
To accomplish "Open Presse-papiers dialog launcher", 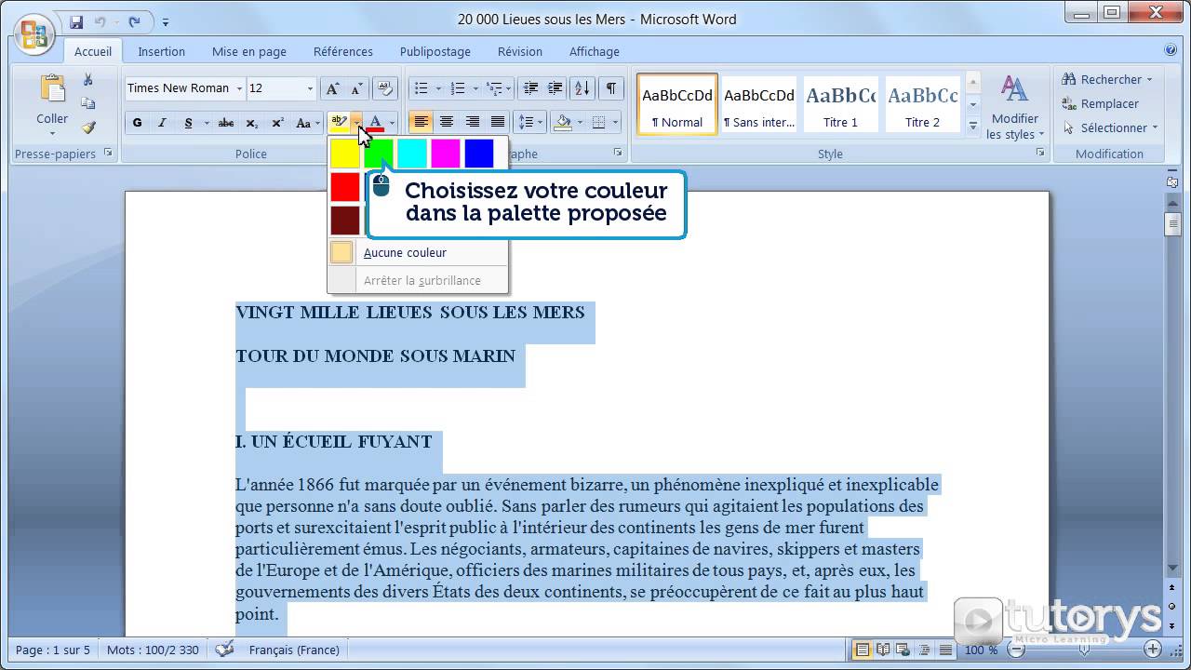I will [108, 154].
